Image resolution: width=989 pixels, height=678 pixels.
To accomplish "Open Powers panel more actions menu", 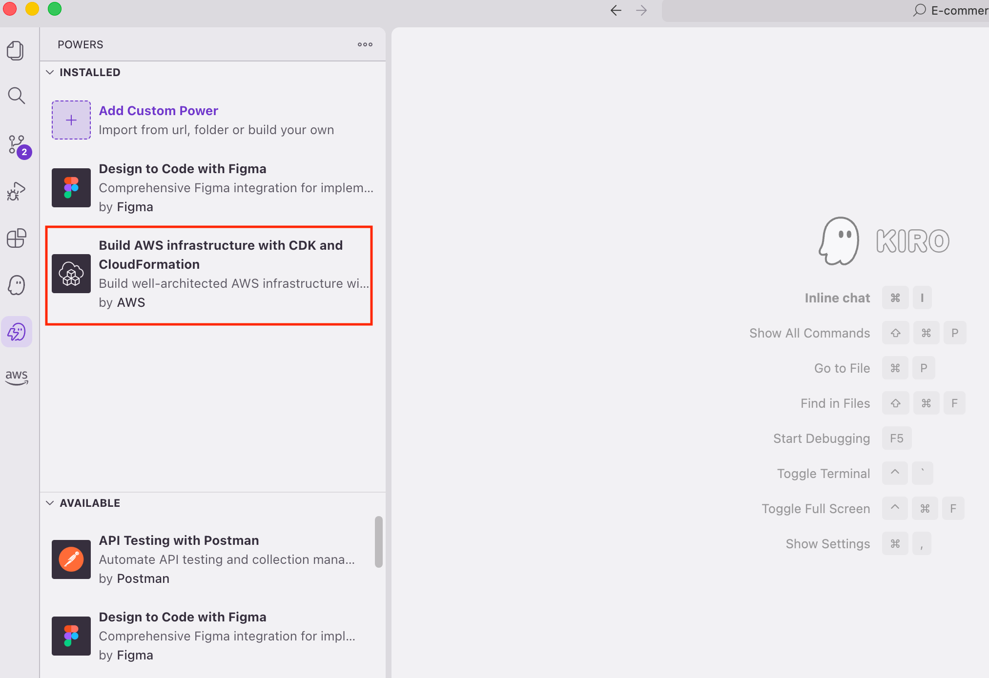I will (x=365, y=44).
